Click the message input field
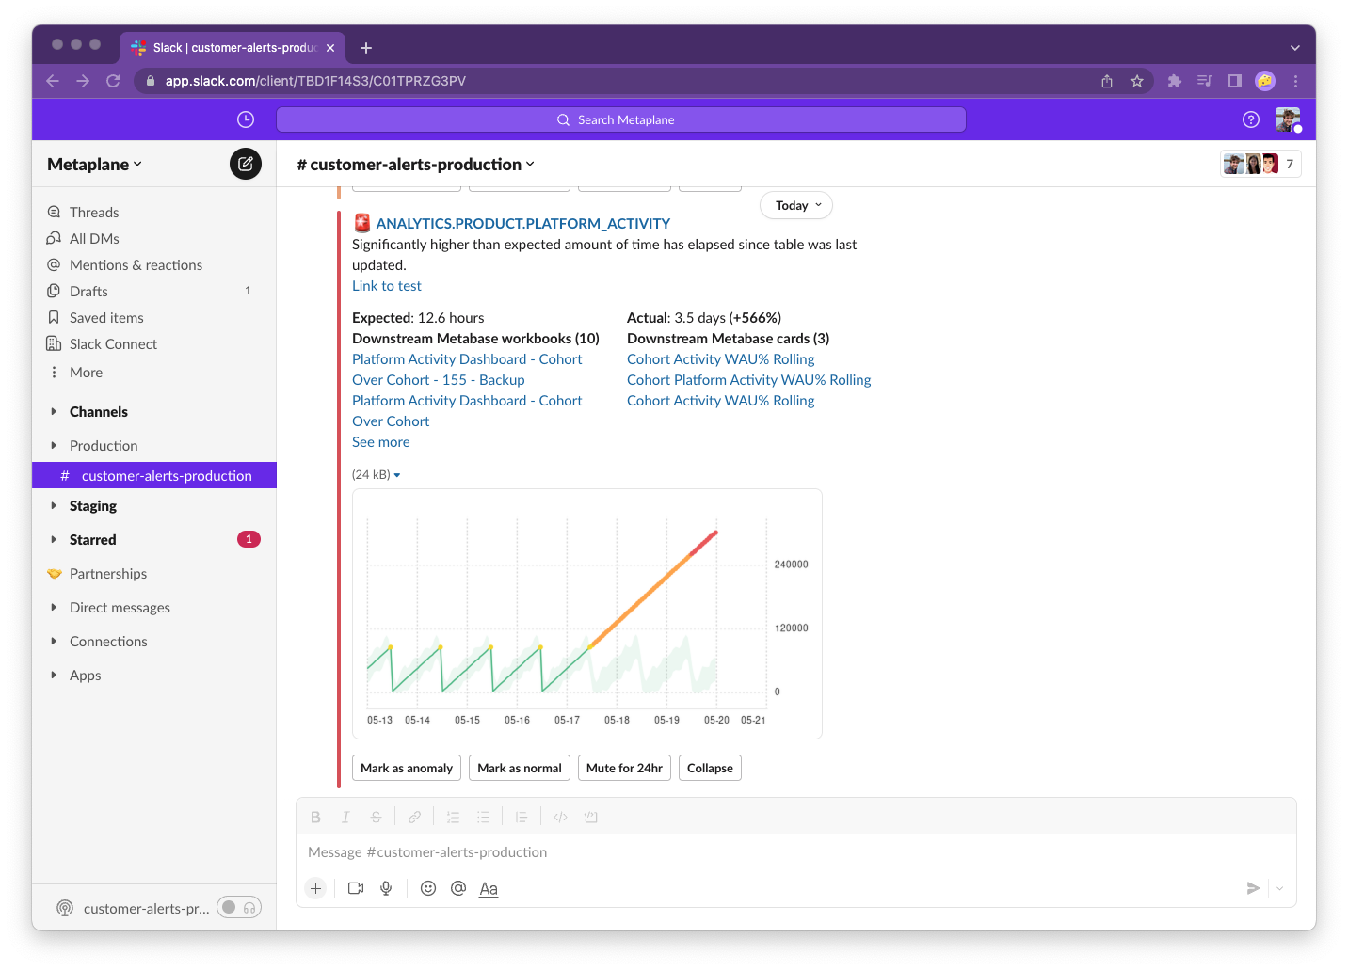The height and width of the screenshot is (970, 1348). (659, 852)
